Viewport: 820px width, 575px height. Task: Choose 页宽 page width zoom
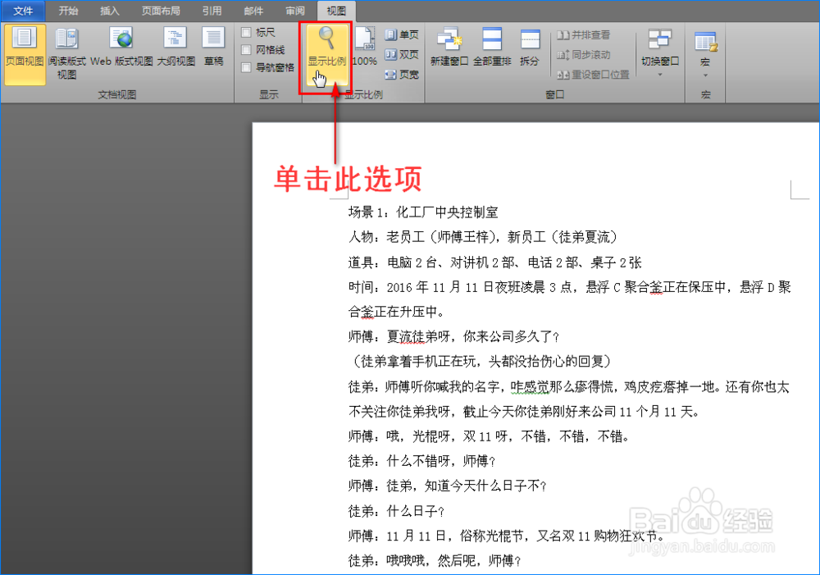point(402,75)
